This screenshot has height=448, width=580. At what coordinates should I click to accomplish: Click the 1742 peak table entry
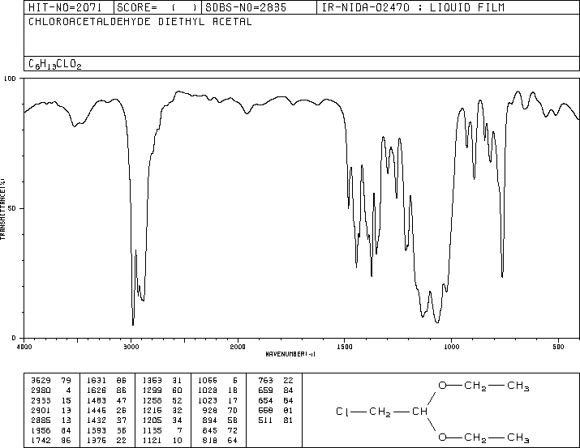pos(50,440)
